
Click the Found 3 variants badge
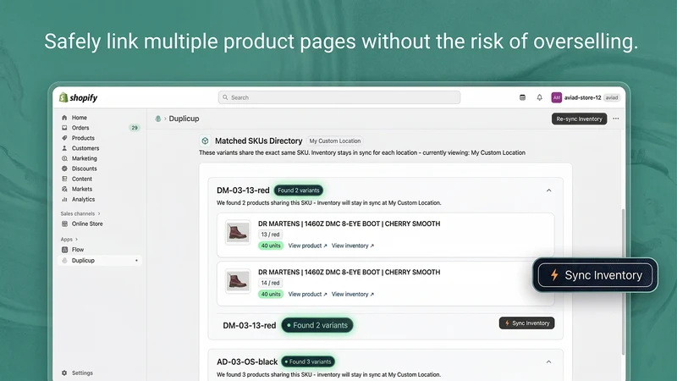(308, 362)
